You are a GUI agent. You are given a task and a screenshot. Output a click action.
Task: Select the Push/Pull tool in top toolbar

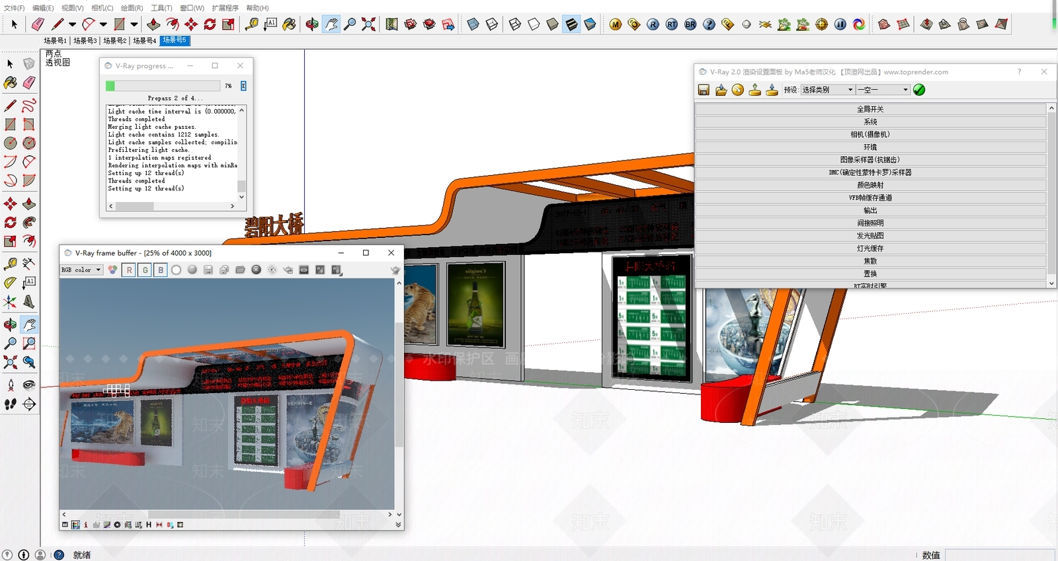coord(153,24)
